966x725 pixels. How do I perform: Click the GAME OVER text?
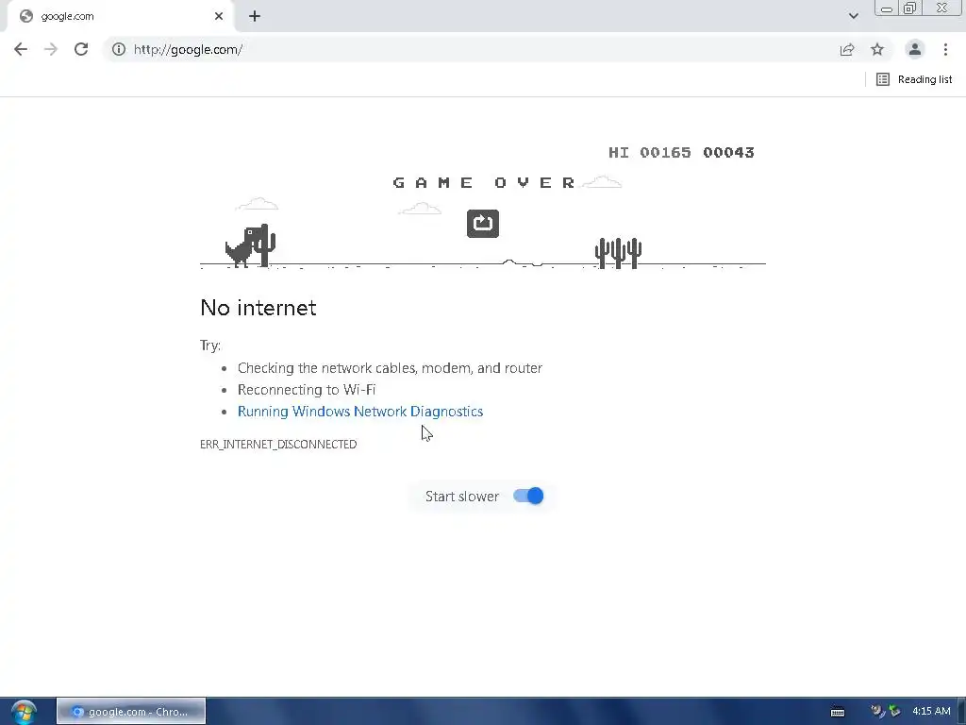tap(484, 182)
